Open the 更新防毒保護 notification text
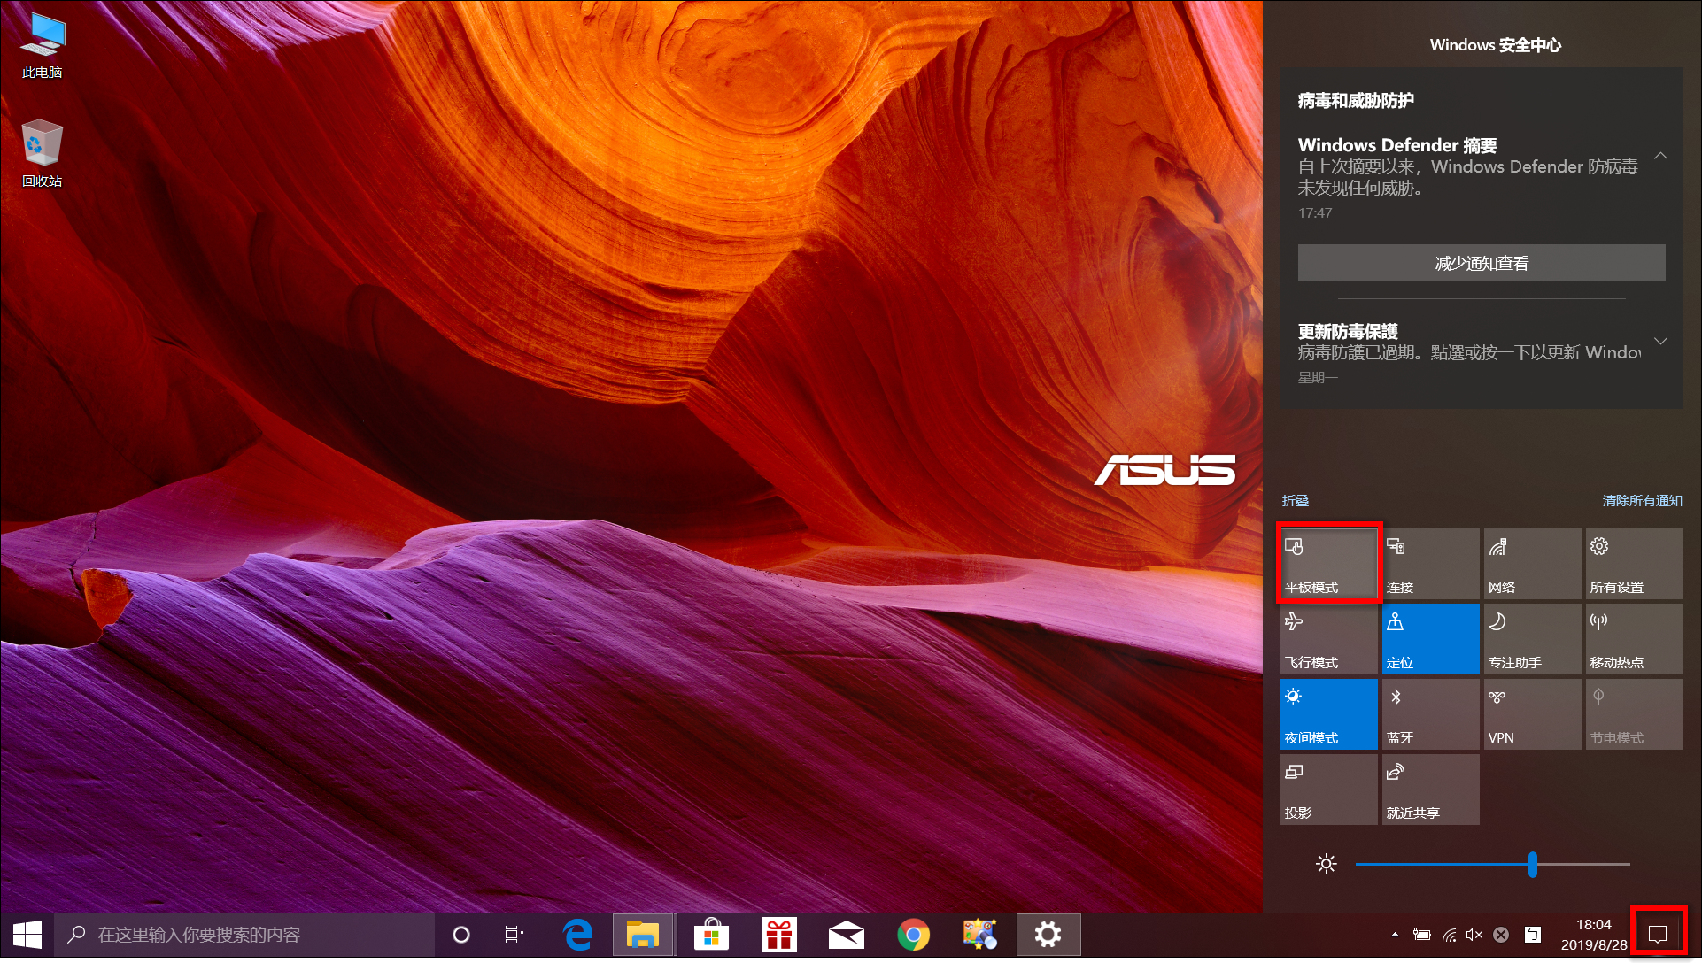The height and width of the screenshot is (963, 1702). coord(1470,352)
